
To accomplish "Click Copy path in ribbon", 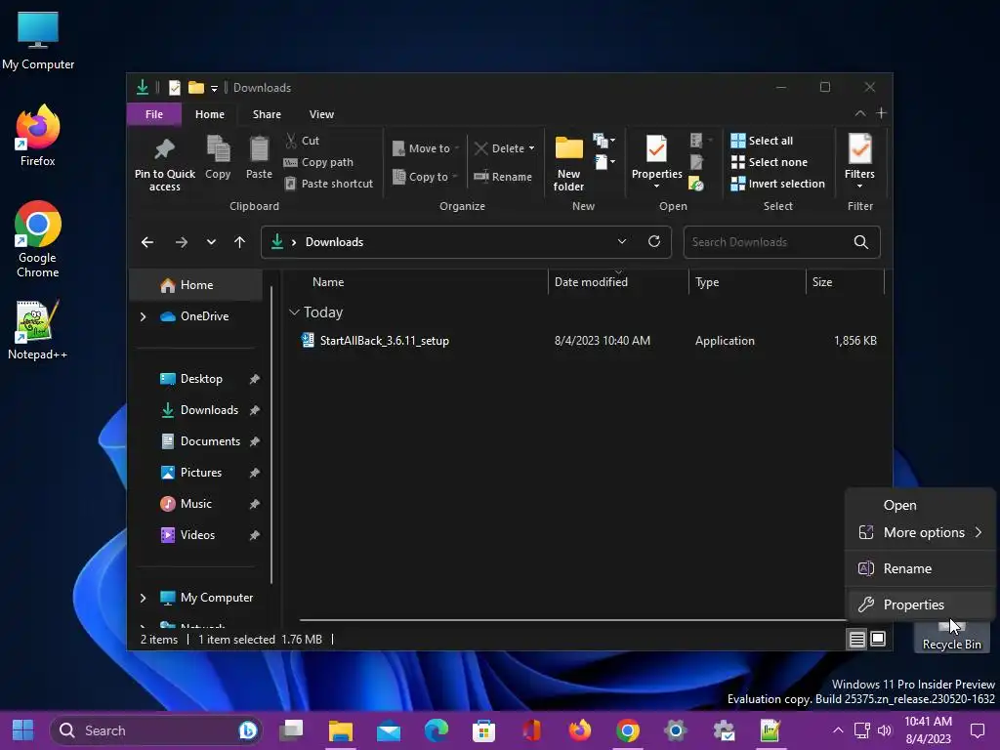I will click(x=318, y=162).
